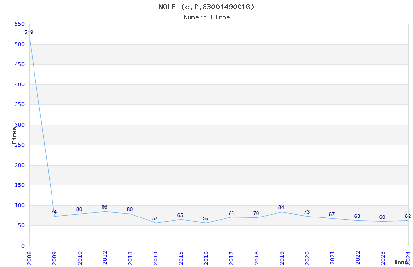
Task: Click y-axis tick label 450
Action: (20, 64)
